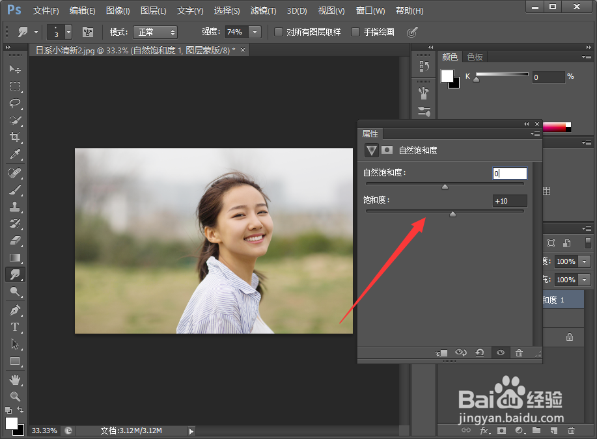Select the Eraser tool

(15, 241)
